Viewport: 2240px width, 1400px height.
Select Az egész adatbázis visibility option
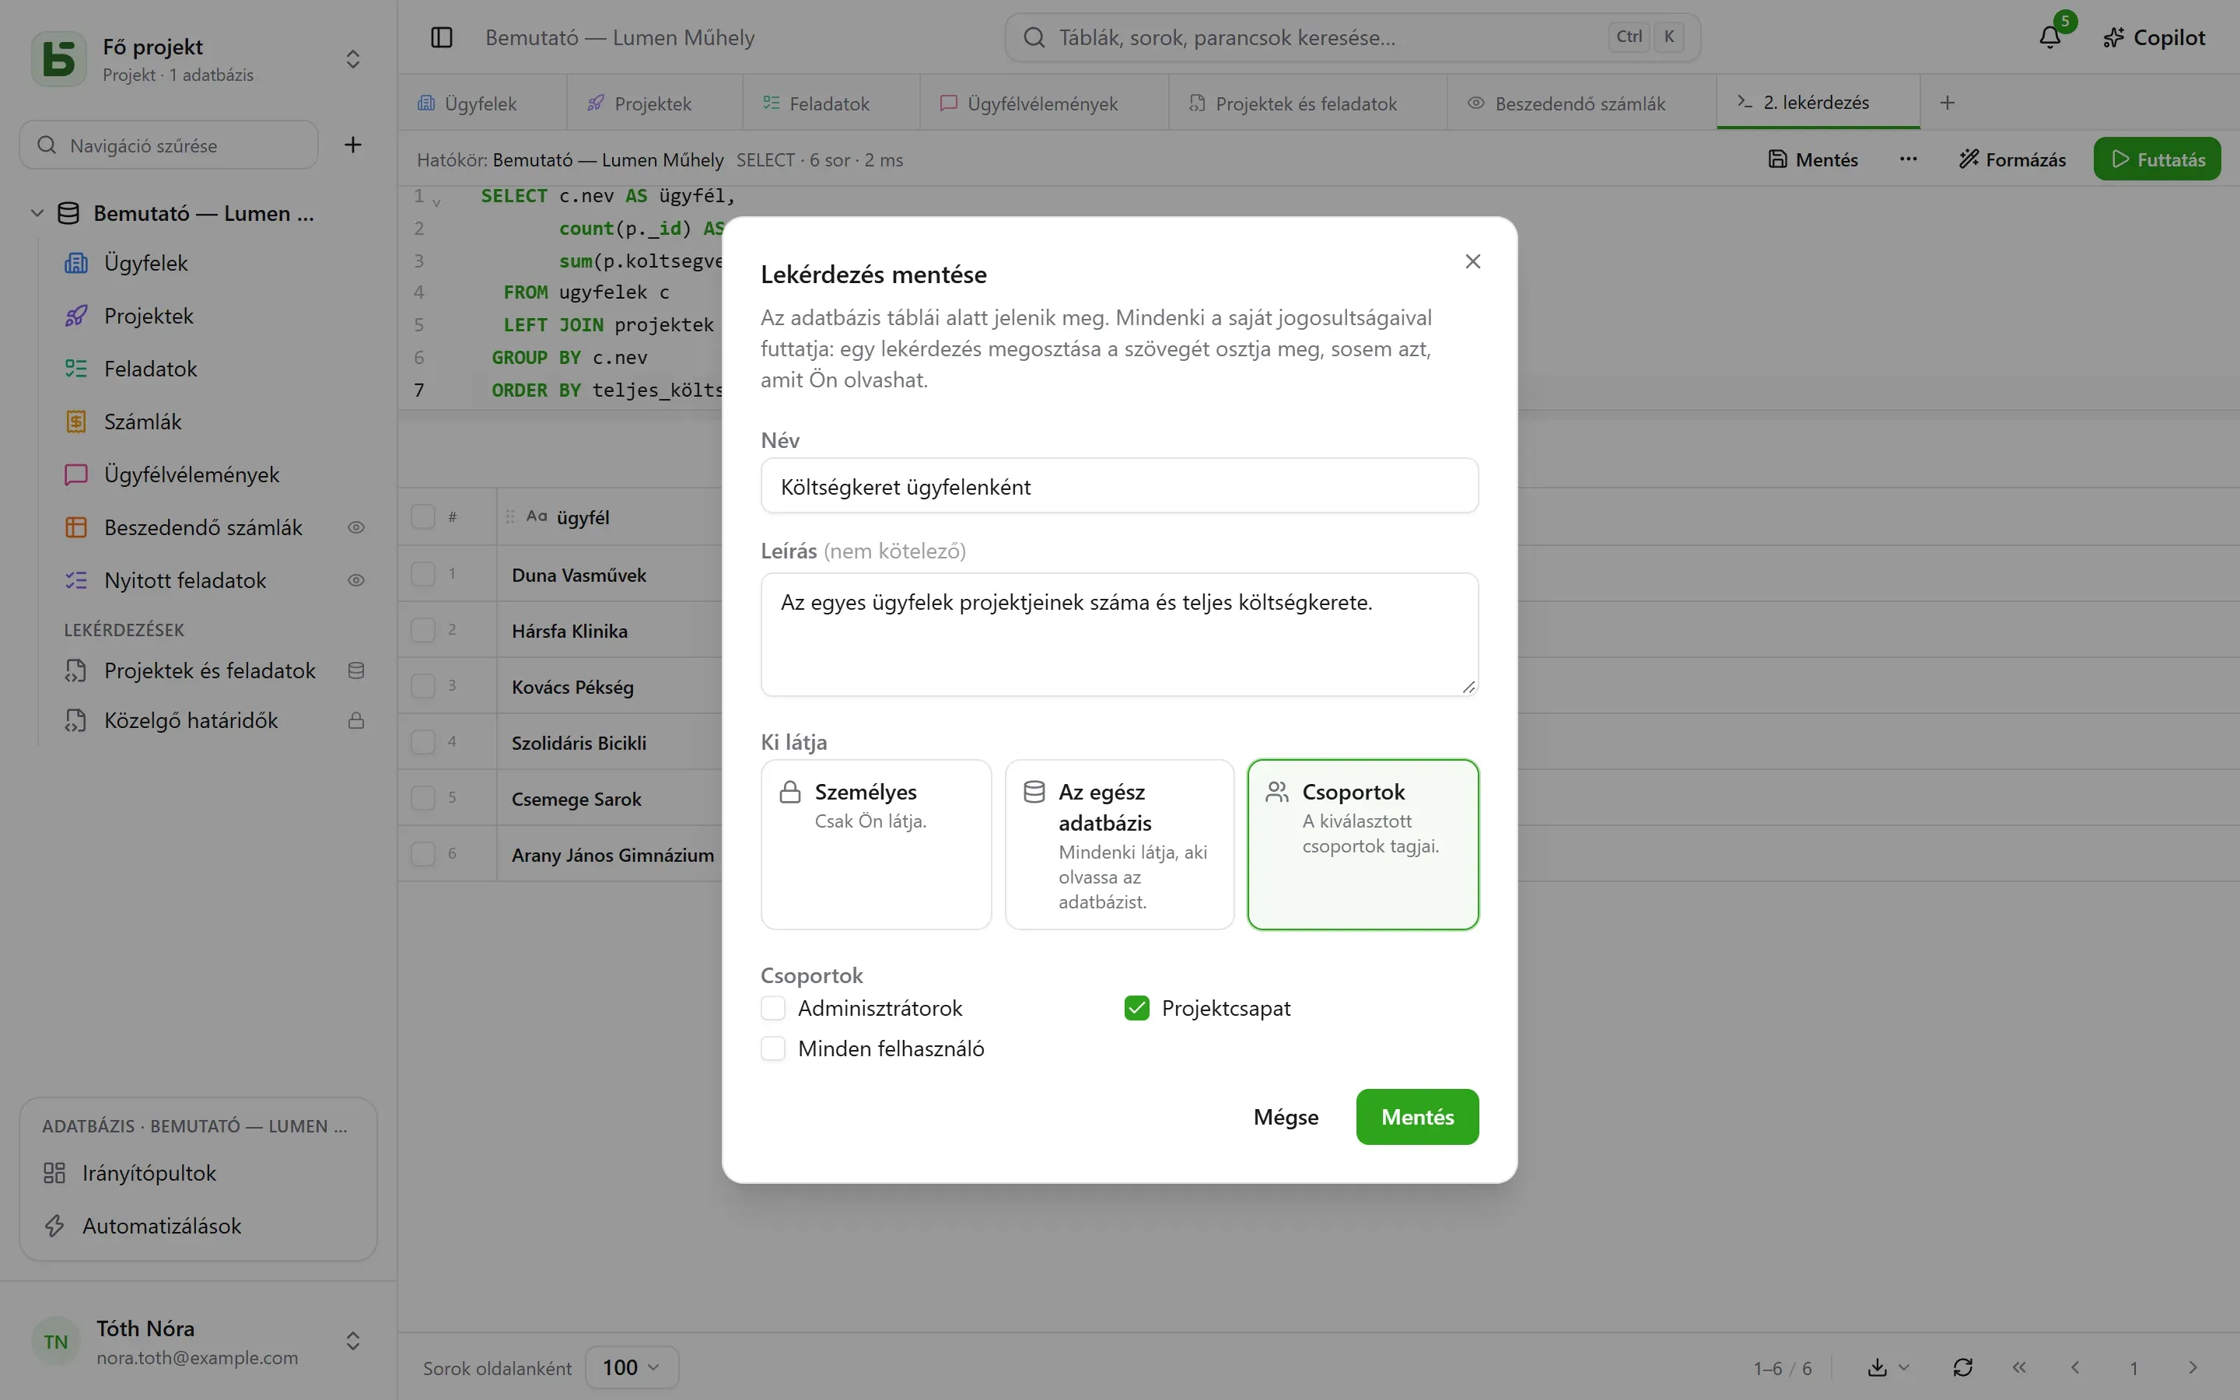pyautogui.click(x=1119, y=845)
